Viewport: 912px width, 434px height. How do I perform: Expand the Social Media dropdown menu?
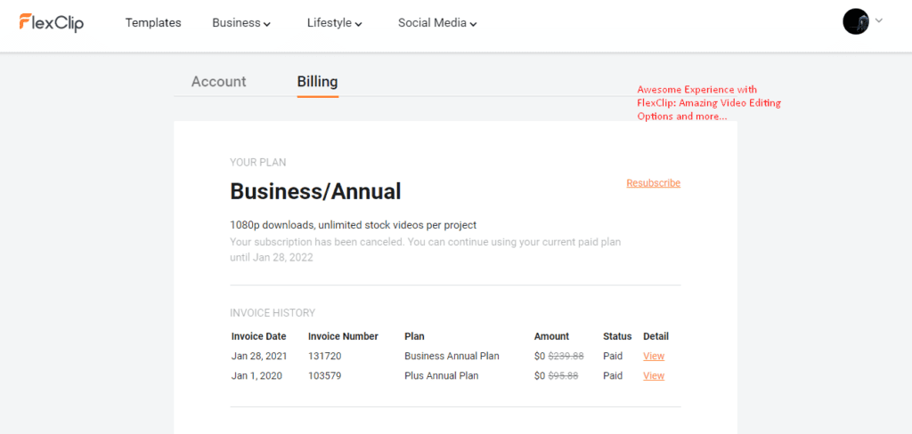(437, 23)
